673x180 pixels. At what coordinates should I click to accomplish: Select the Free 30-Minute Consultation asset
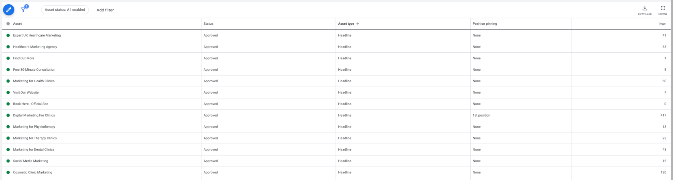pos(34,69)
